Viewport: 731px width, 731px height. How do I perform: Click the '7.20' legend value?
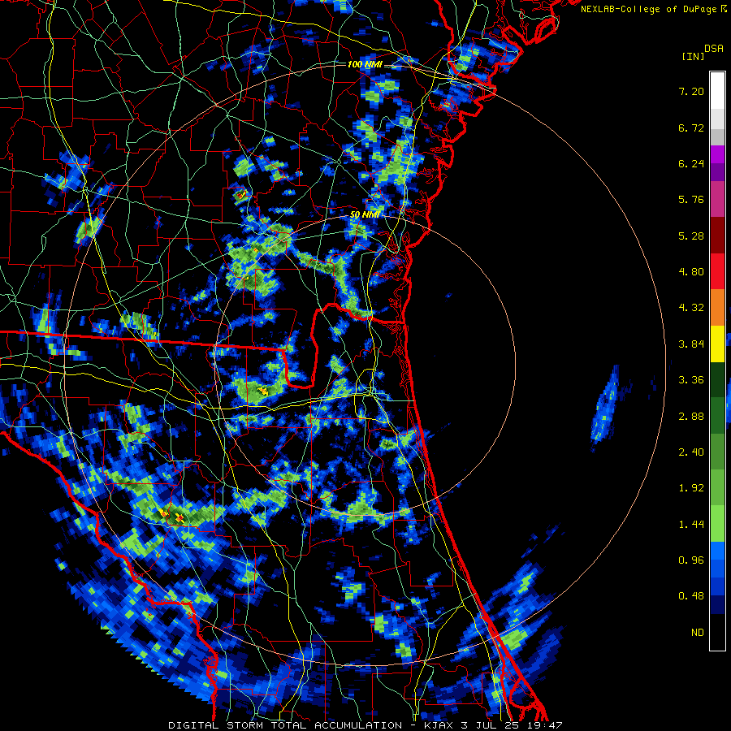[x=691, y=91]
